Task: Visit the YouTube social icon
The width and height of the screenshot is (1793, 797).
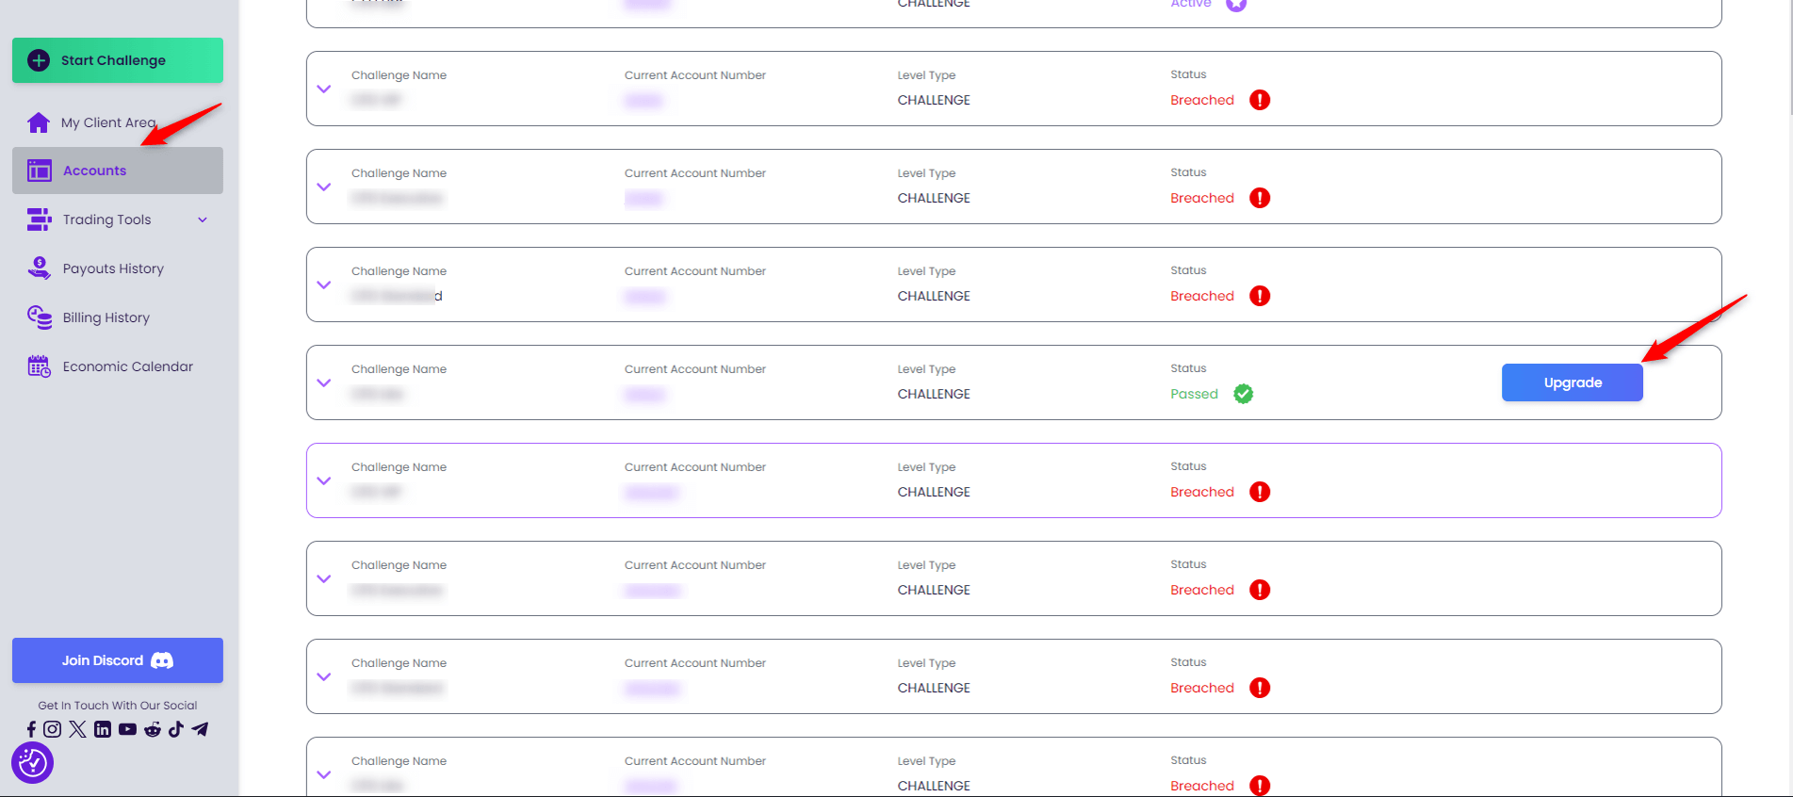Action: pyautogui.click(x=127, y=729)
